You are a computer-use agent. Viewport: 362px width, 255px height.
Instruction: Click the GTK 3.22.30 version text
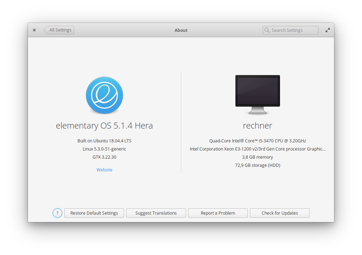pos(104,157)
